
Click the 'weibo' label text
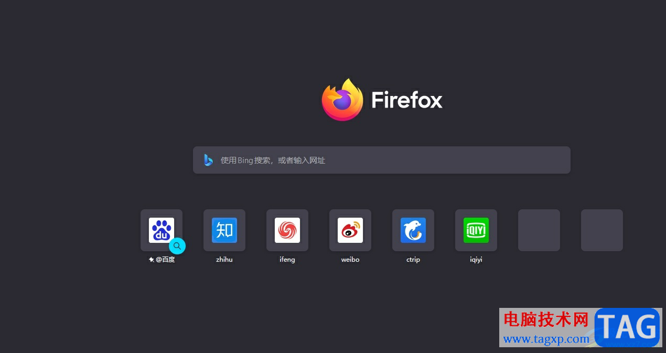[350, 260]
